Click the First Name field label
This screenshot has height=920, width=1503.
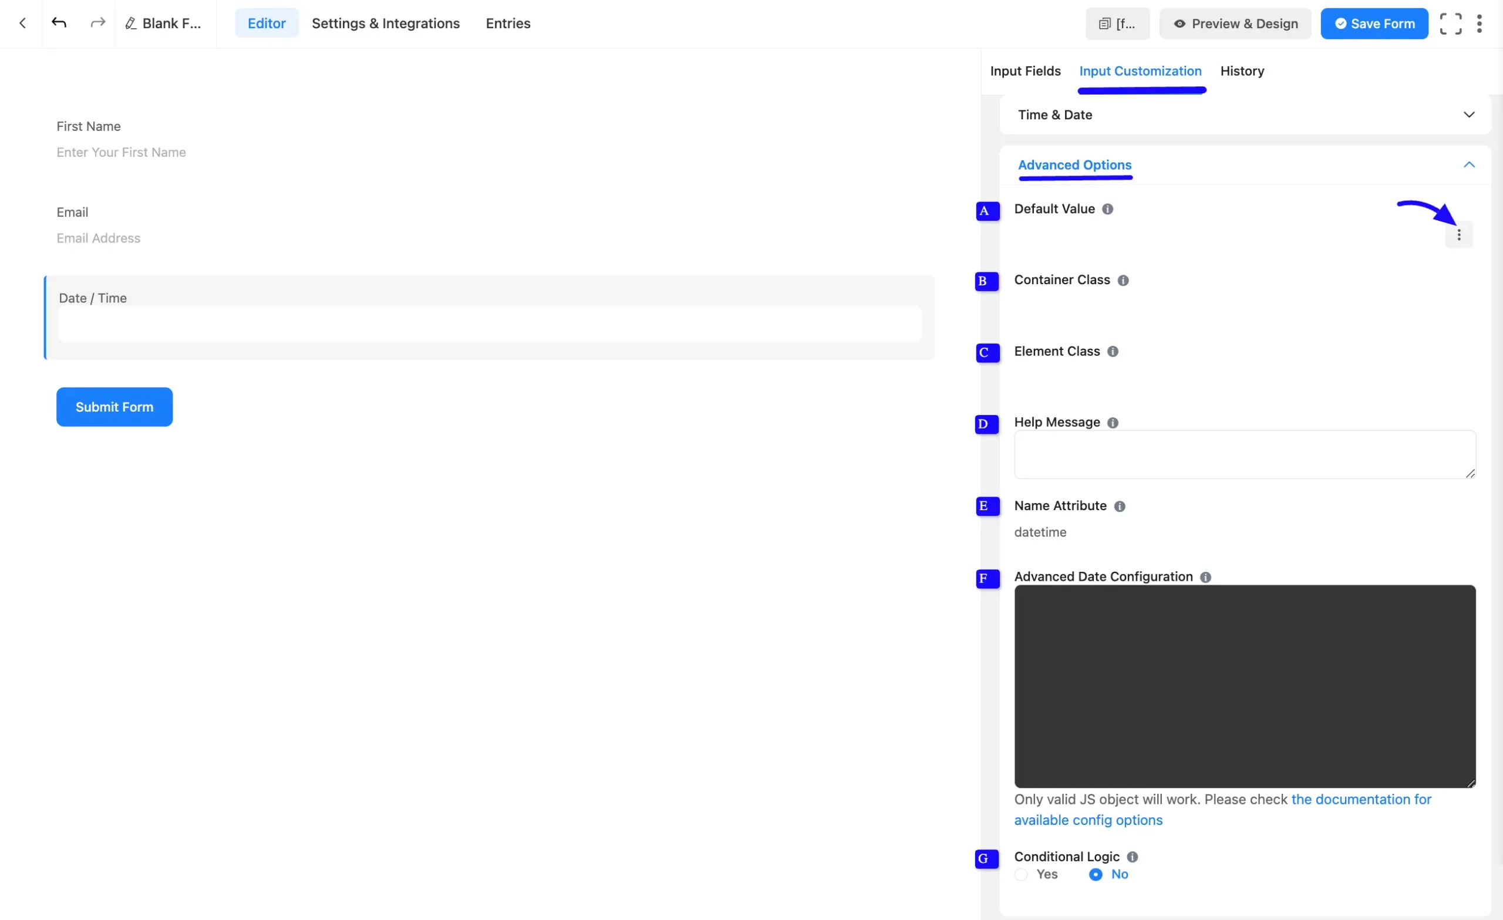89,126
